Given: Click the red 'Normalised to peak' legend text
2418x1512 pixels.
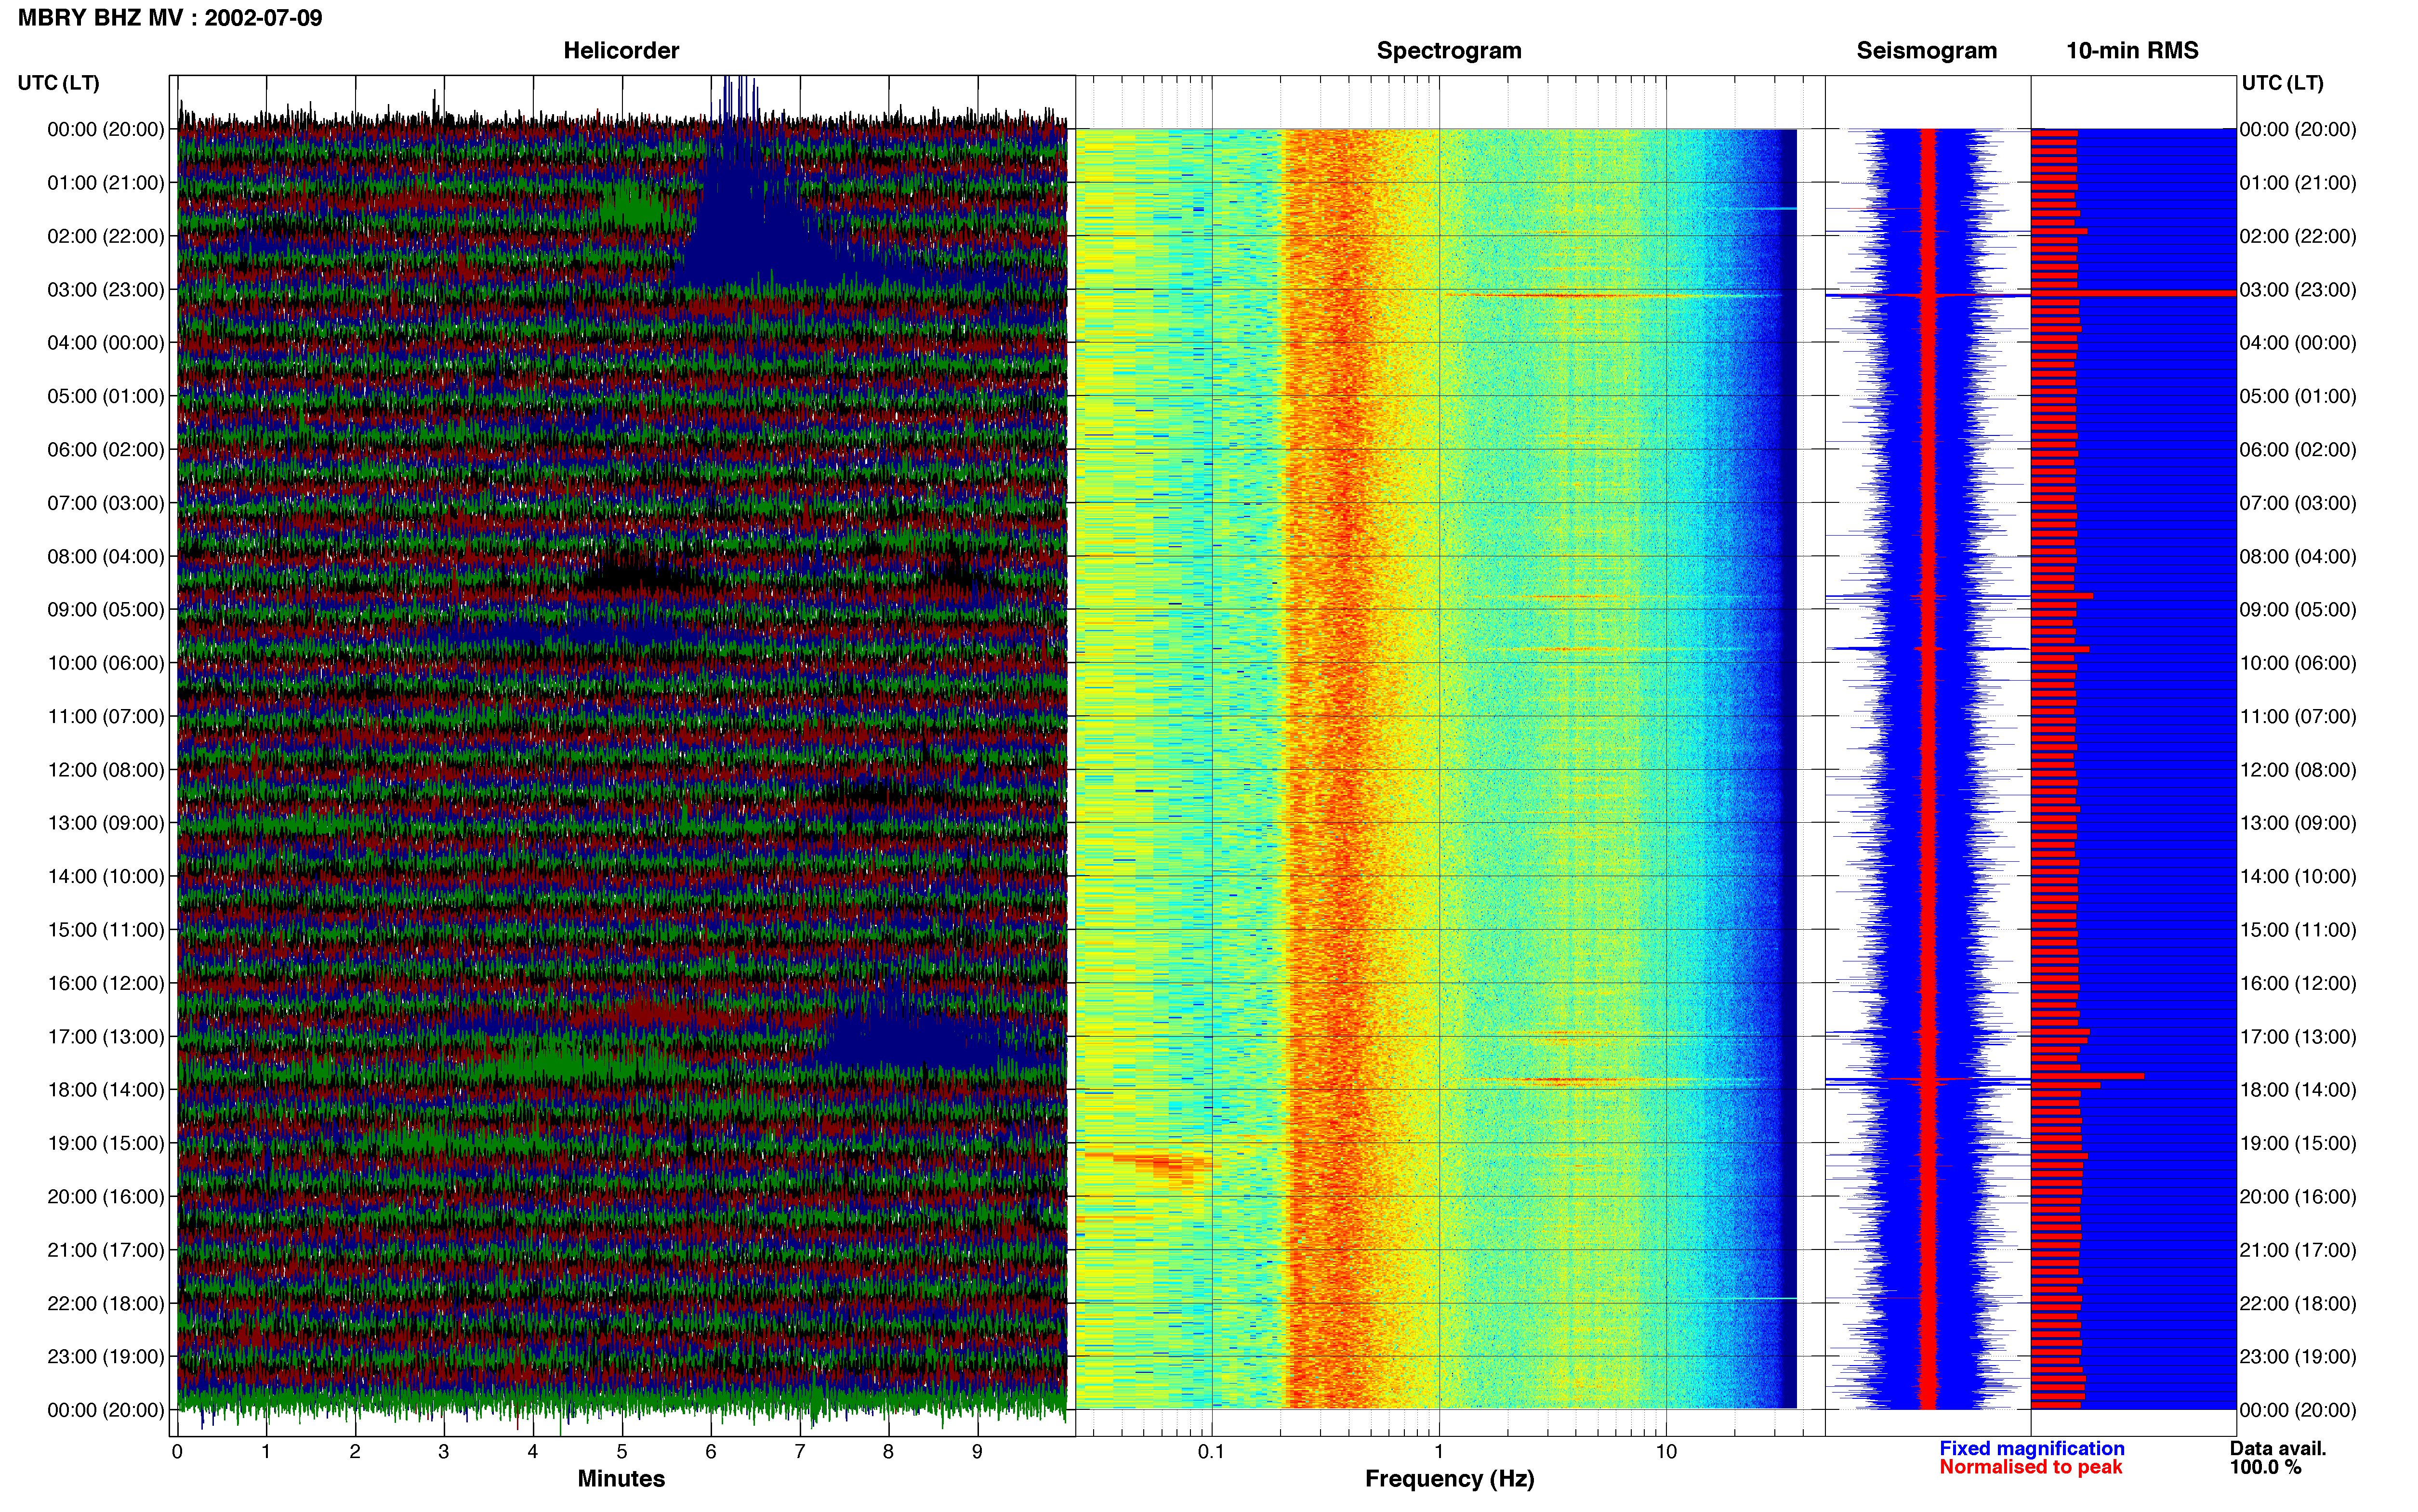Looking at the screenshot, I should coord(2030,1468).
